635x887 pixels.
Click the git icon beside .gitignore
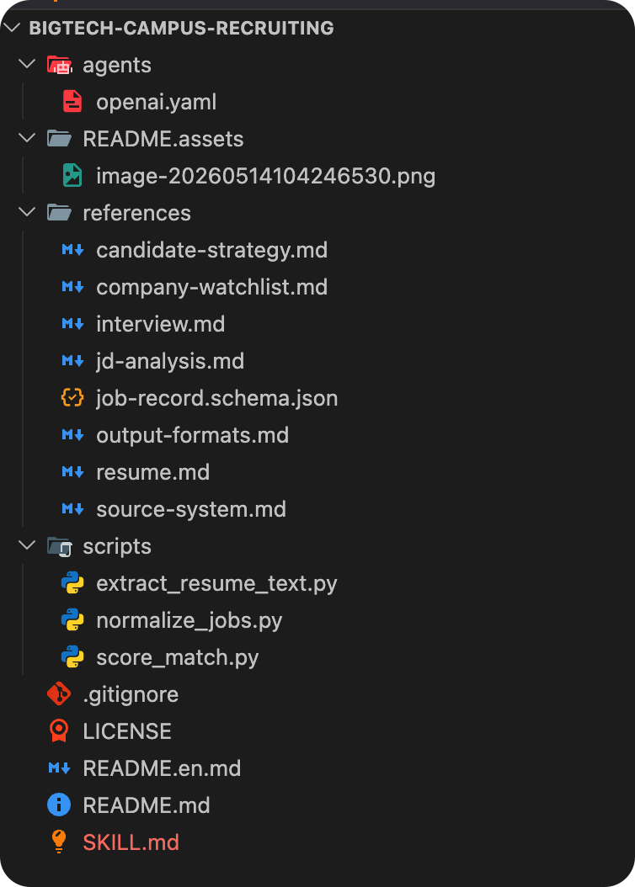(x=59, y=694)
